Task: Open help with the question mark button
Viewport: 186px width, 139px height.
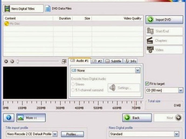Action: point(9,118)
